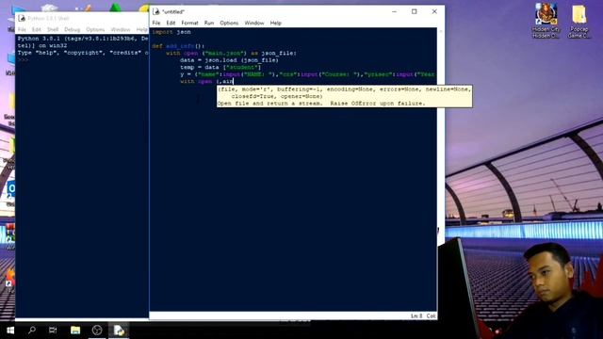The width and height of the screenshot is (603, 339).
Task: Click the 'def add_info():' line
Action: point(178,46)
